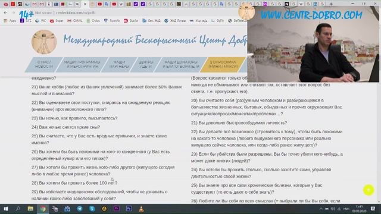Open the yellow 2 ОПРОСНИКА (МИНИ / МАКСИ) menu
381x214 pixels.
[223, 64]
